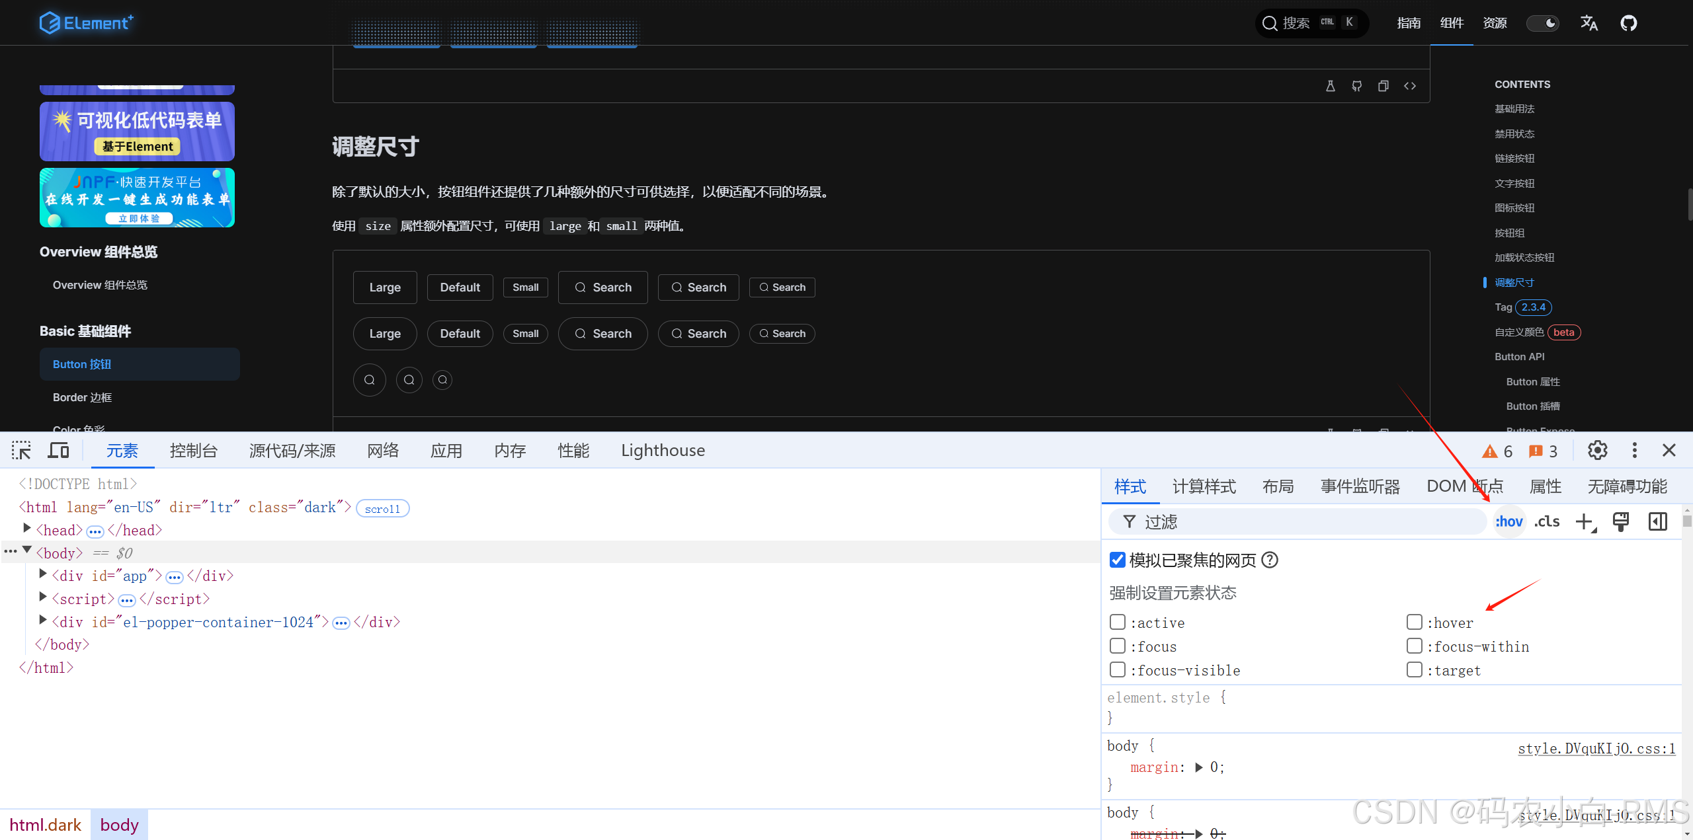Click the new style rule plus icon

[x=1585, y=522]
